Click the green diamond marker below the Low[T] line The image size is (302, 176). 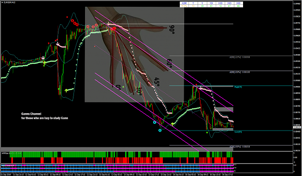[x=207, y=132]
